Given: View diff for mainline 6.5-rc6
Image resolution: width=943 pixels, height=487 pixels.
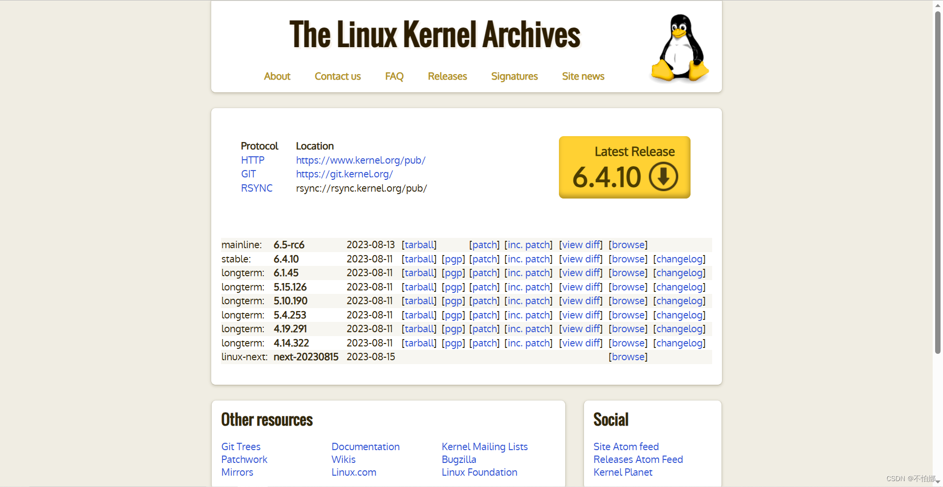Looking at the screenshot, I should coord(581,244).
